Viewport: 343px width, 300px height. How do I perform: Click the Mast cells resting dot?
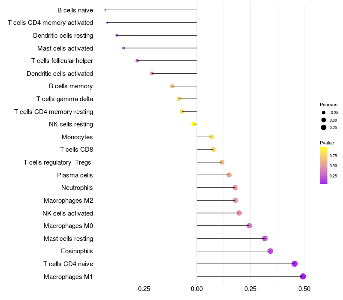click(265, 238)
